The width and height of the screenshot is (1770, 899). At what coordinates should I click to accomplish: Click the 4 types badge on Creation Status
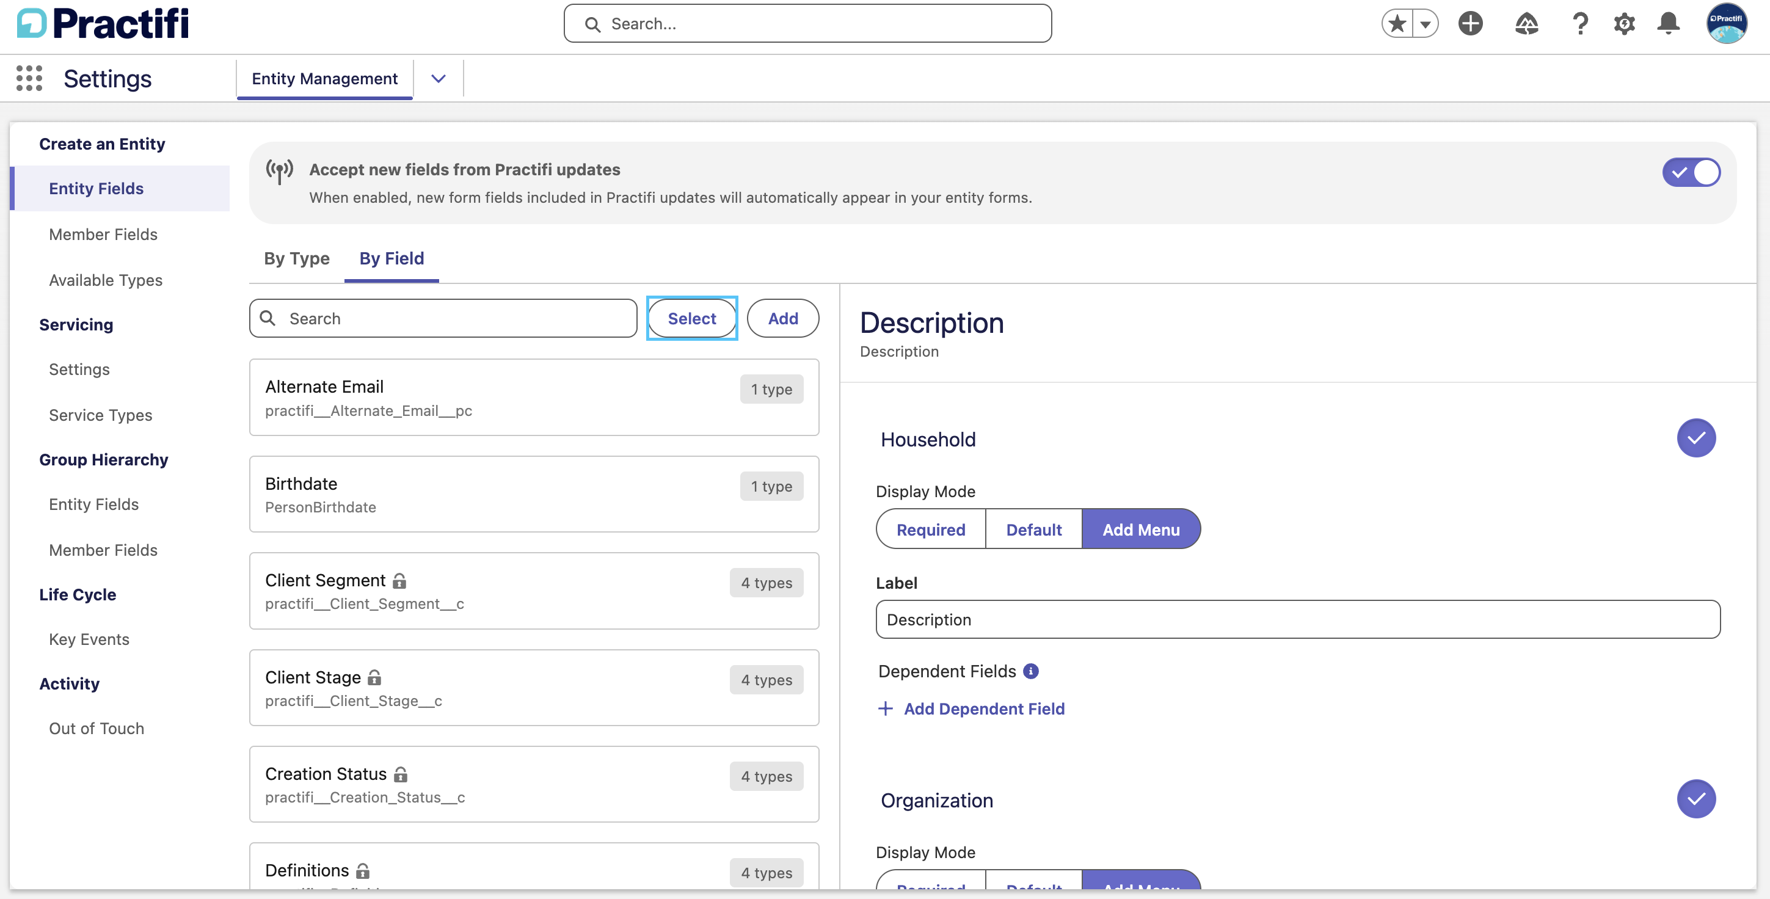[767, 776]
